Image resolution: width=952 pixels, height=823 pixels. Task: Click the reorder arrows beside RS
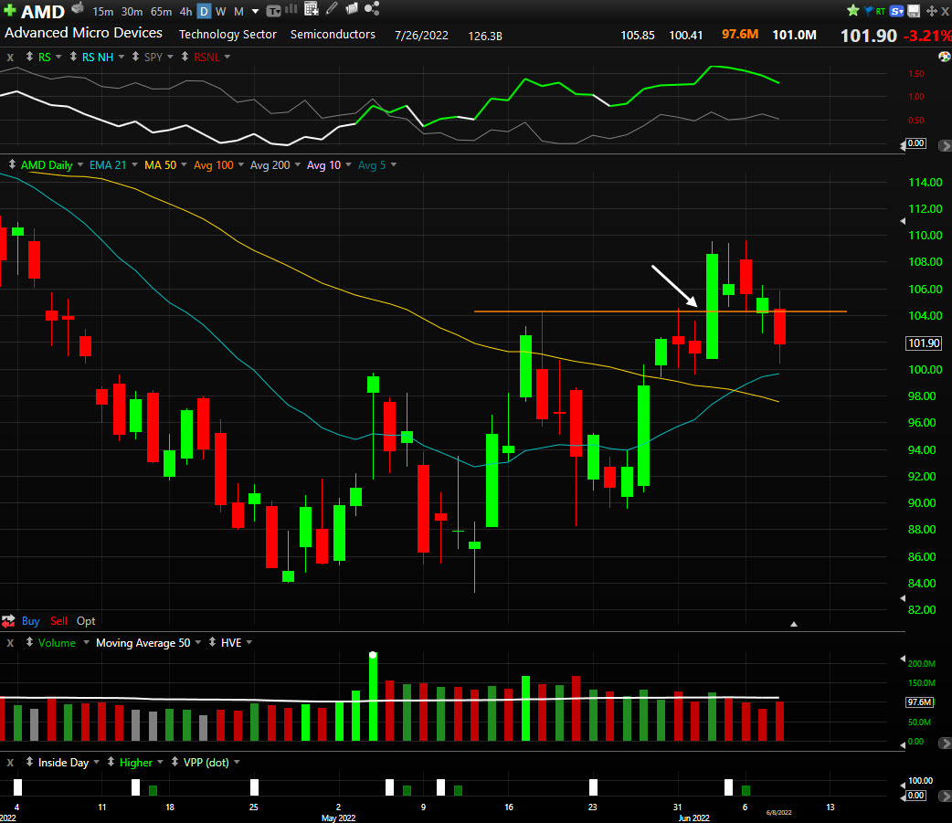point(29,57)
